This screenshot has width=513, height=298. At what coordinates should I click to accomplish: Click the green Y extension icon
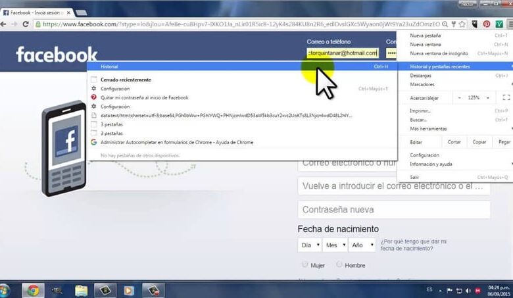(x=499, y=24)
